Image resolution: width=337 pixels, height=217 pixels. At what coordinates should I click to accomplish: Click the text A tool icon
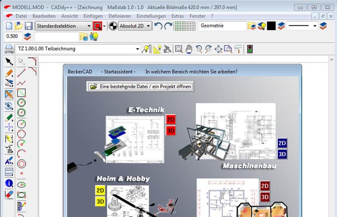coord(9,160)
